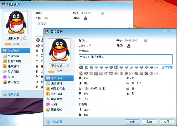Image resolution: width=177 pixels, height=126 pixels.
Task: Click the 个性签名 text box in front window
Action: click(126, 59)
